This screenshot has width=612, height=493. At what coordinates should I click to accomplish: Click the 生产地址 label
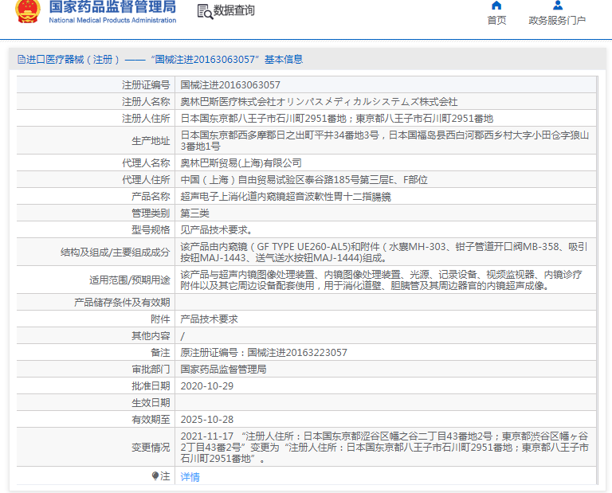click(x=151, y=141)
